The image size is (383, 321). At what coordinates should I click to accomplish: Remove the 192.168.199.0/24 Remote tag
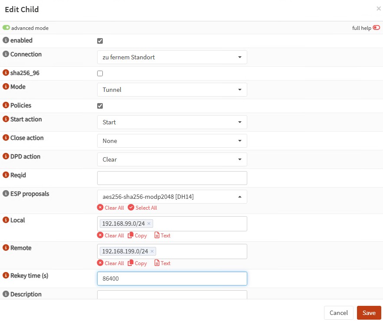point(152,251)
